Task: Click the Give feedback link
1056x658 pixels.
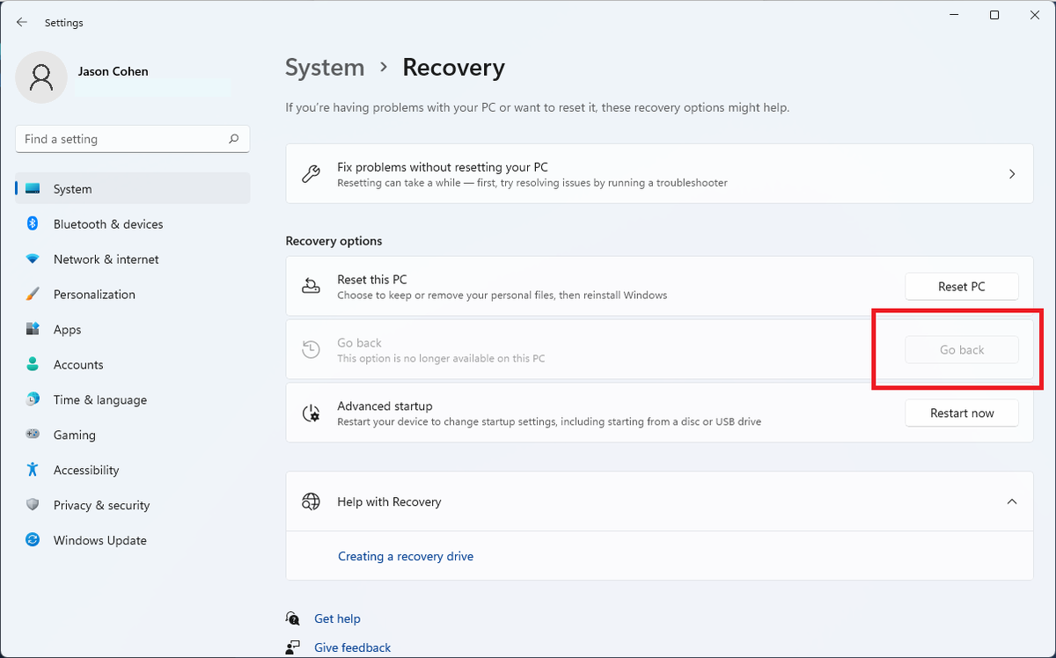Action: click(x=352, y=647)
